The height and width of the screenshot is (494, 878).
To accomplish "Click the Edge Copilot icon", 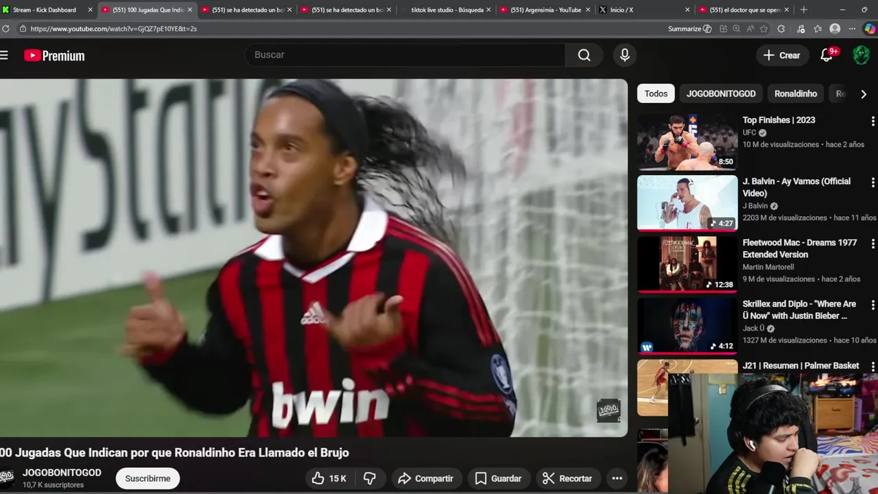I will (869, 29).
